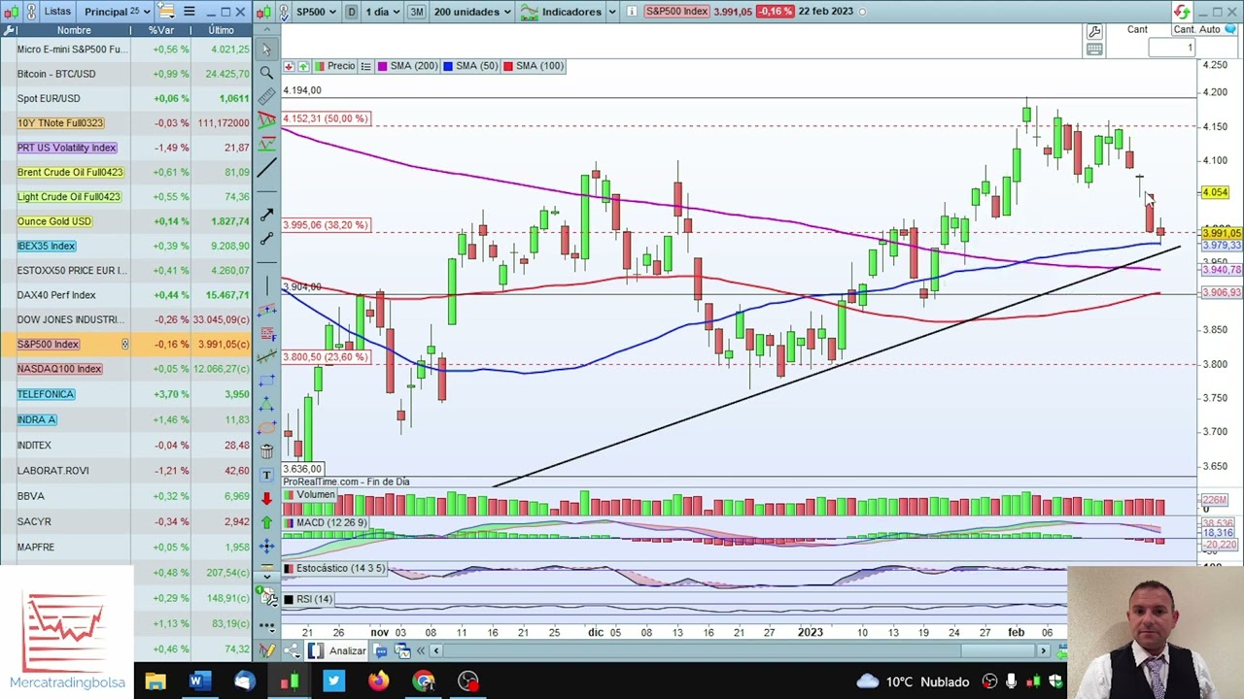Open the add-list dropdown icon beside Principal
This screenshot has width=1244, height=699.
[x=166, y=12]
